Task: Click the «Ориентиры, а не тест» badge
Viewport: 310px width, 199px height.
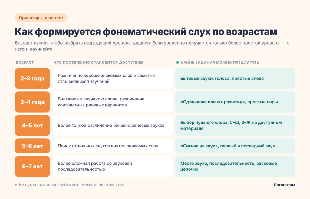Action: pyautogui.click(x=41, y=18)
